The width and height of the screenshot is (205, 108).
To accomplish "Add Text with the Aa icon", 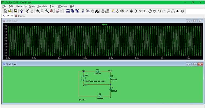I will coord(178,11).
